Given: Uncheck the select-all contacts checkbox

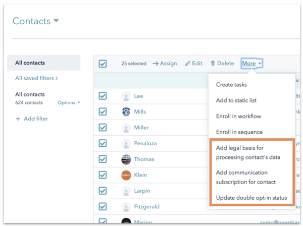Looking at the screenshot, I should tap(103, 64).
